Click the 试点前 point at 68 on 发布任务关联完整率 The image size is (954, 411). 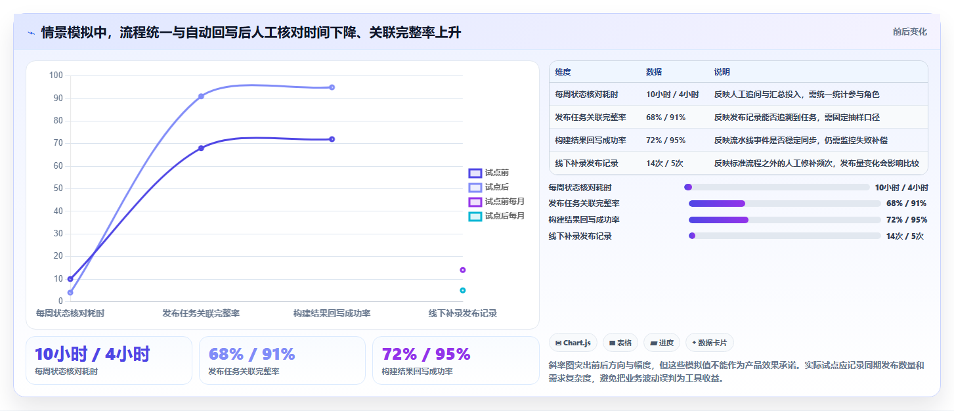click(x=201, y=148)
